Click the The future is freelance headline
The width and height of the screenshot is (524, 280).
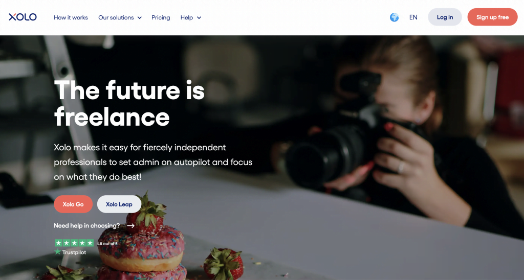point(129,103)
